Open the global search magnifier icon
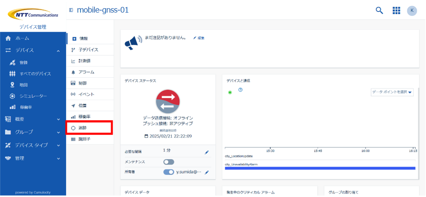Viewport: 426px width, 197px height. click(379, 10)
